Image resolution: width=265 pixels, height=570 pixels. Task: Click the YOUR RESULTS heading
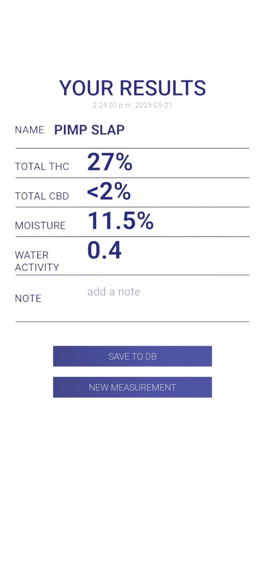pos(132,88)
